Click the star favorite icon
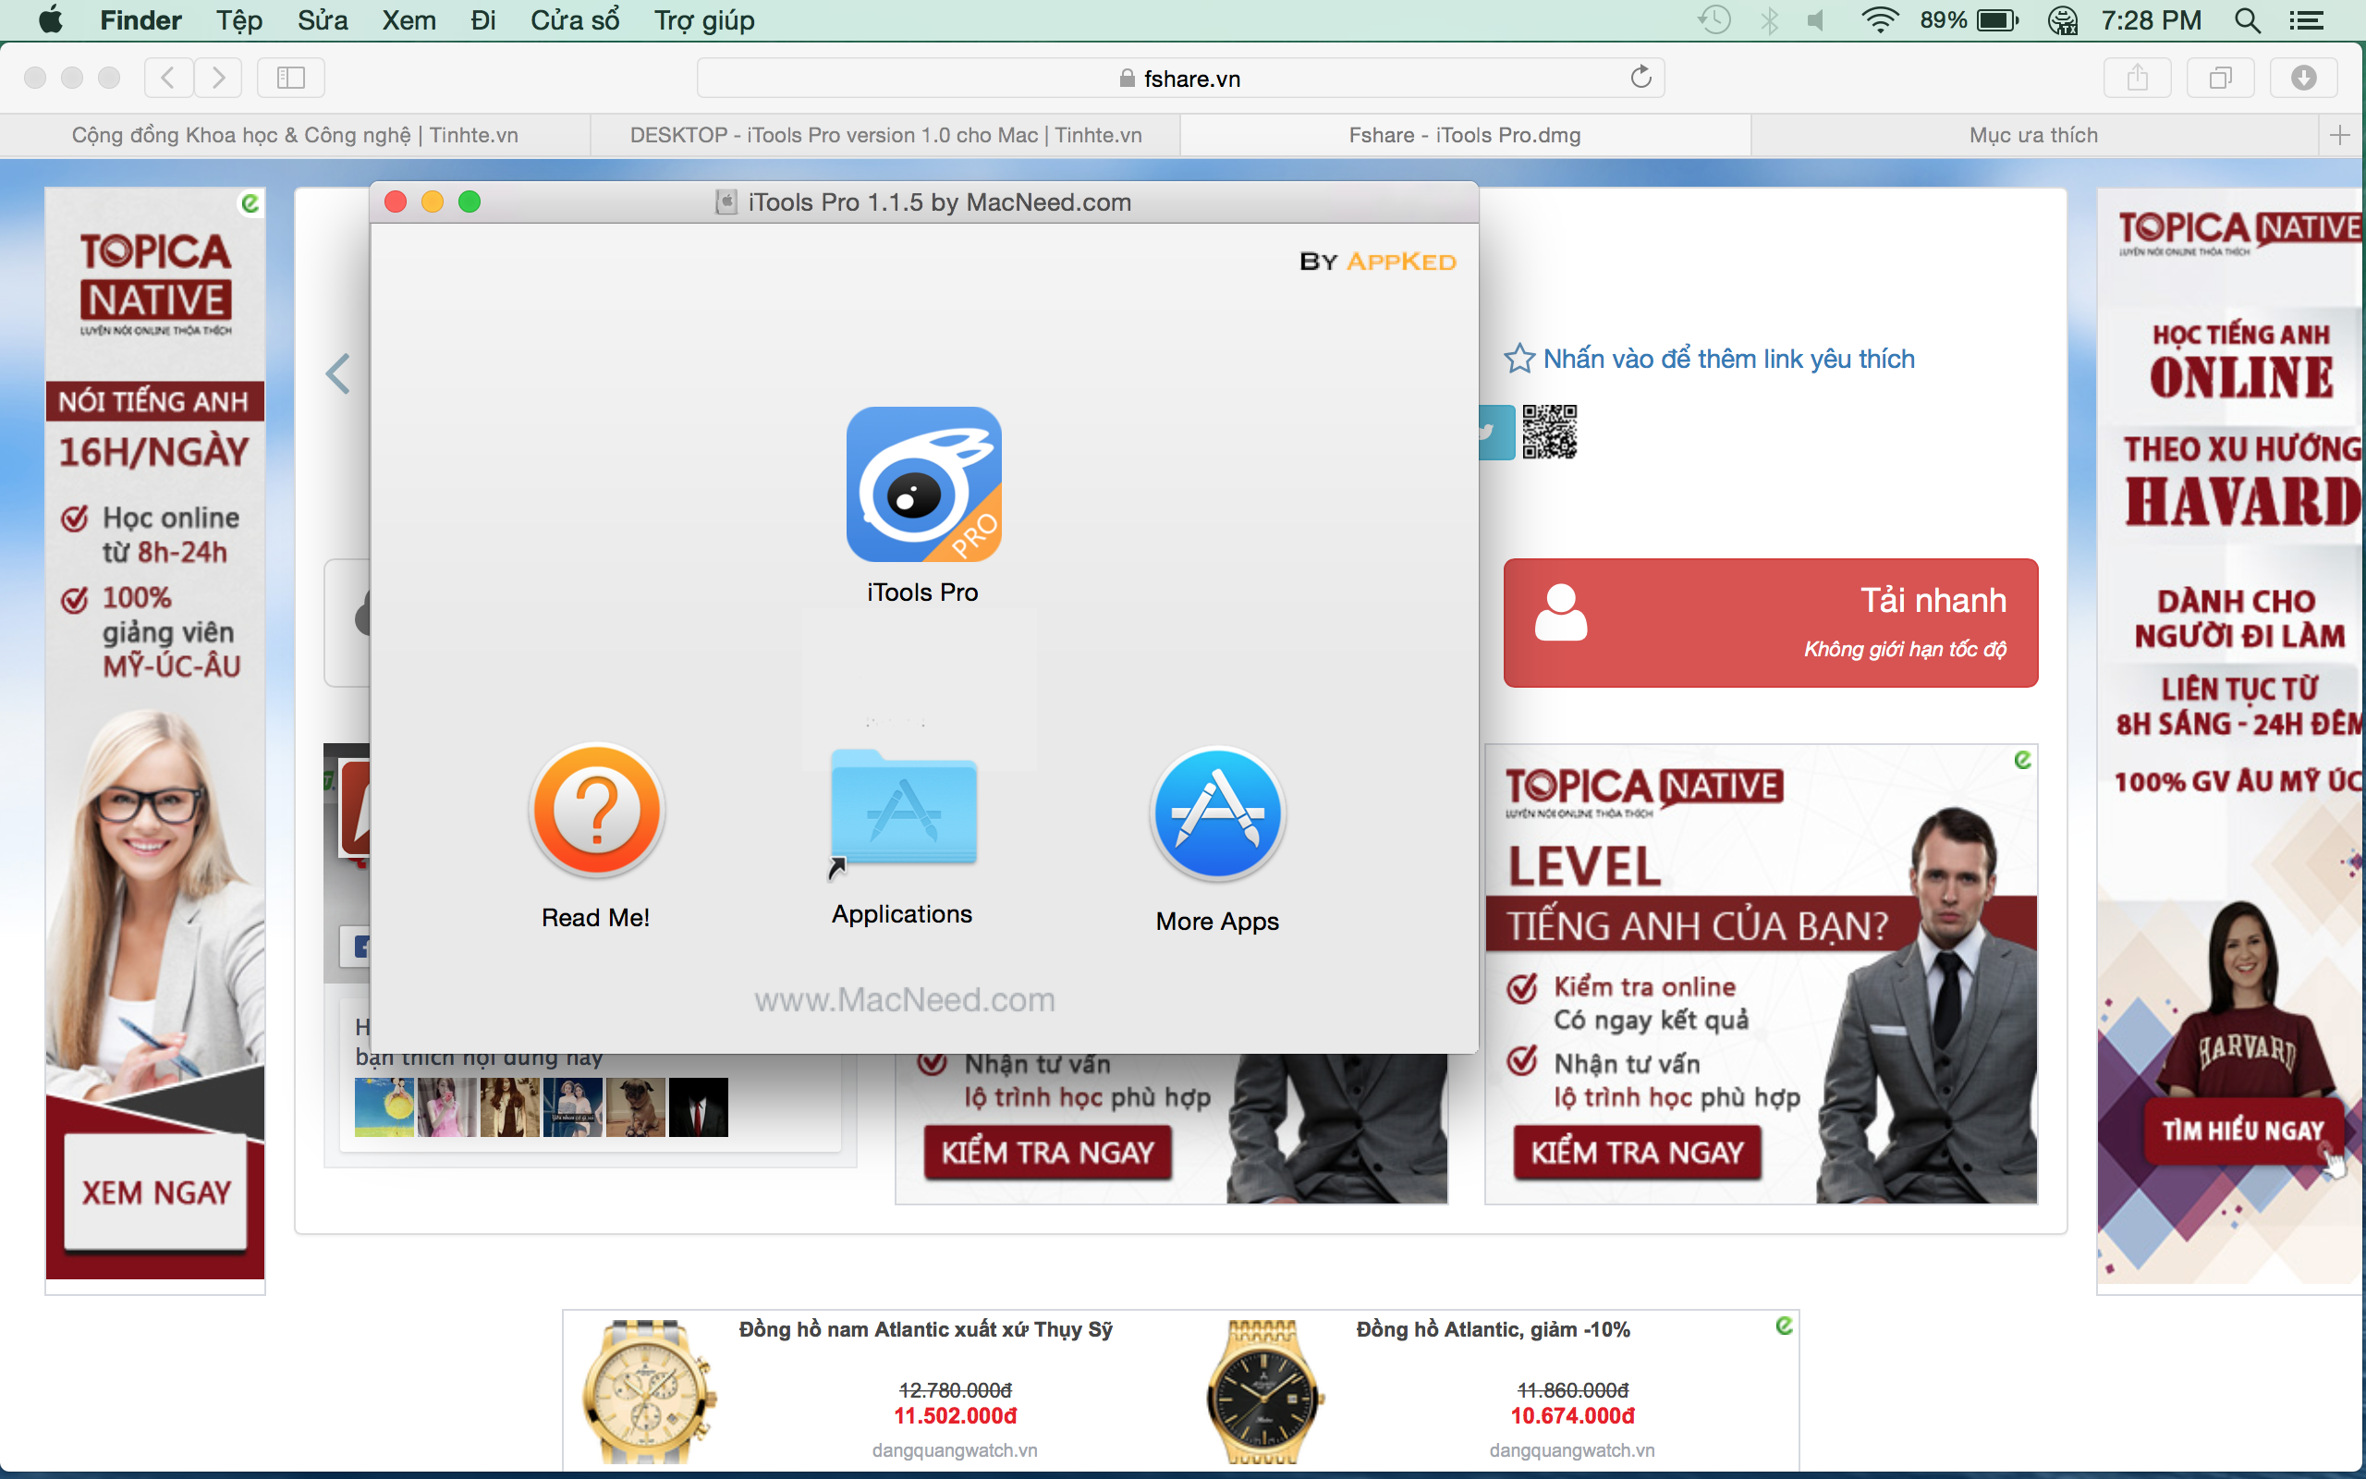Viewport: 2366px width, 1479px height. [x=1519, y=358]
